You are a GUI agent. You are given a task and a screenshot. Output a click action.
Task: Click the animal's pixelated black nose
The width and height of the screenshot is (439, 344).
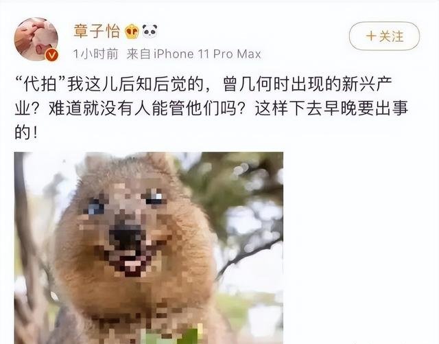click(125, 238)
